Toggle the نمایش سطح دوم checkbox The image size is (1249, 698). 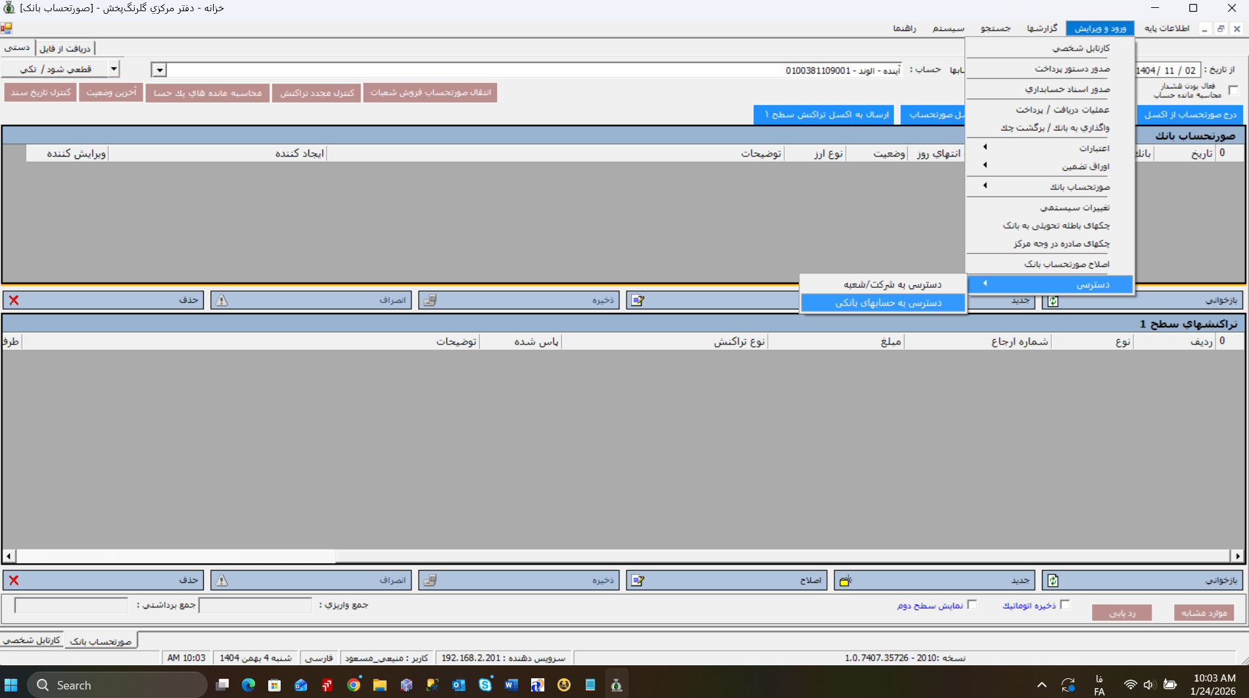(x=972, y=605)
